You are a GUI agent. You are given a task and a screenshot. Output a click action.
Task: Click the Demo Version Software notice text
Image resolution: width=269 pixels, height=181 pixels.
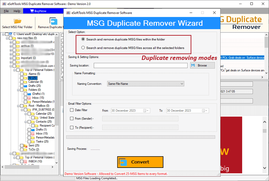click(x=116, y=174)
